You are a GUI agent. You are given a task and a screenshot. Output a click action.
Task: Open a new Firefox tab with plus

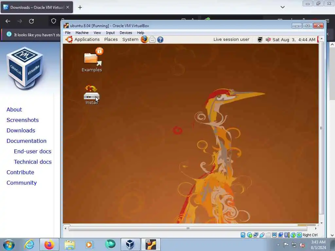(80, 8)
